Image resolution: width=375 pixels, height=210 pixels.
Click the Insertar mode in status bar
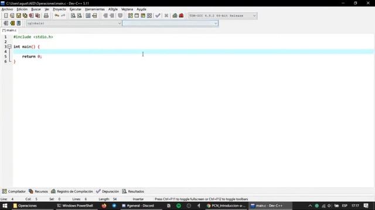coord(138,199)
